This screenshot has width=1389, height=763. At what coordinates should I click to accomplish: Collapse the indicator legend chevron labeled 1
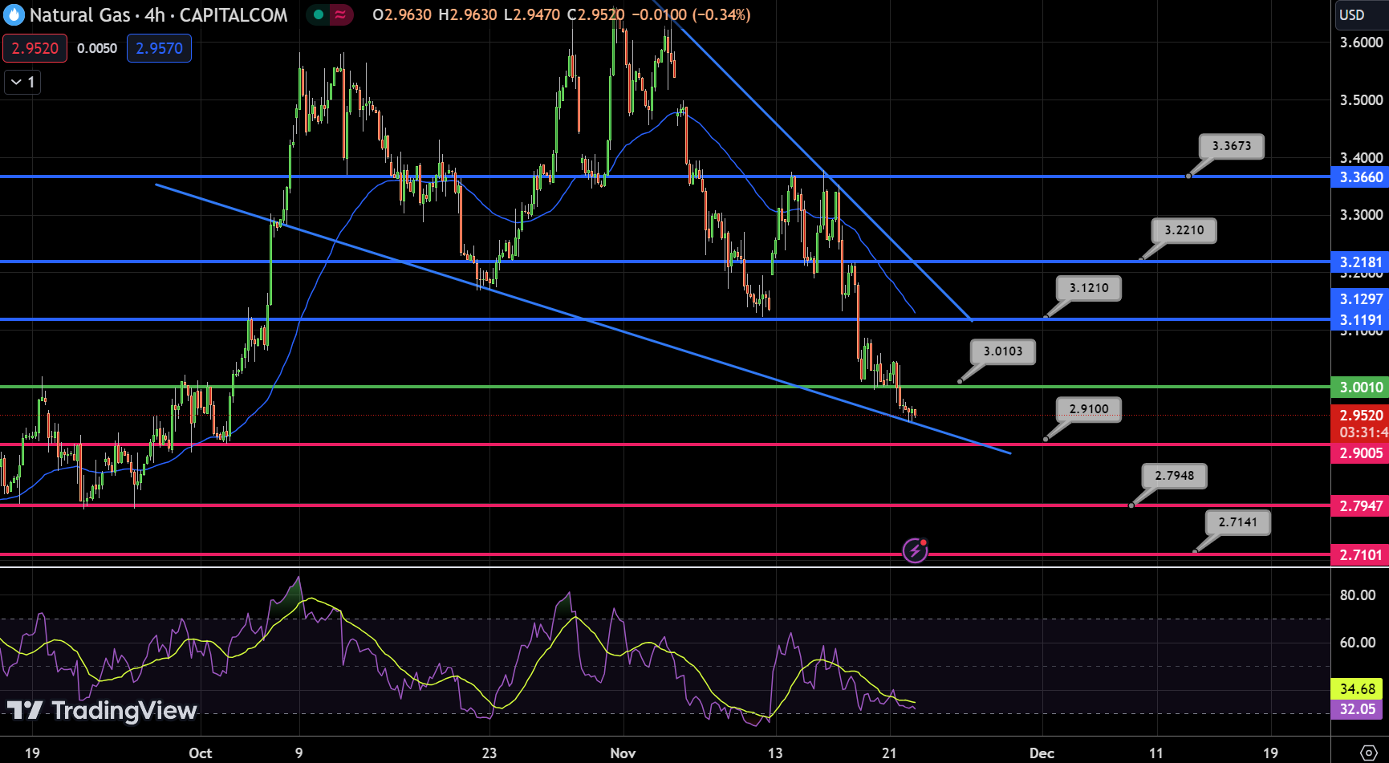(22, 82)
